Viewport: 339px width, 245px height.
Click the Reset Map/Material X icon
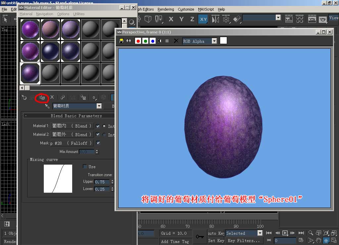52,97
